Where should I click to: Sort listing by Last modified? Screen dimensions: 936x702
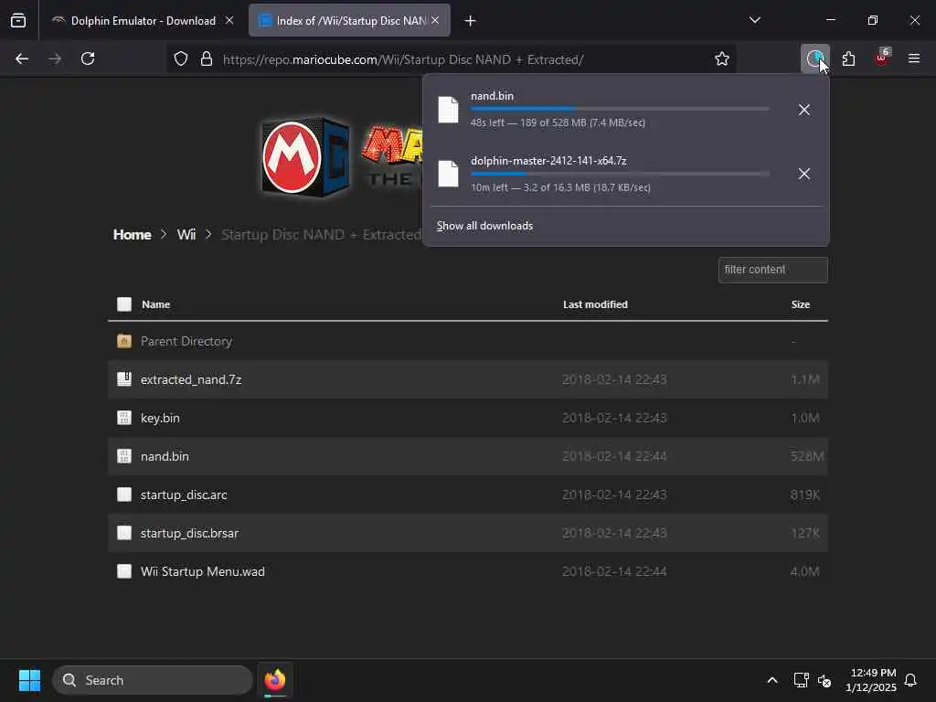(595, 304)
